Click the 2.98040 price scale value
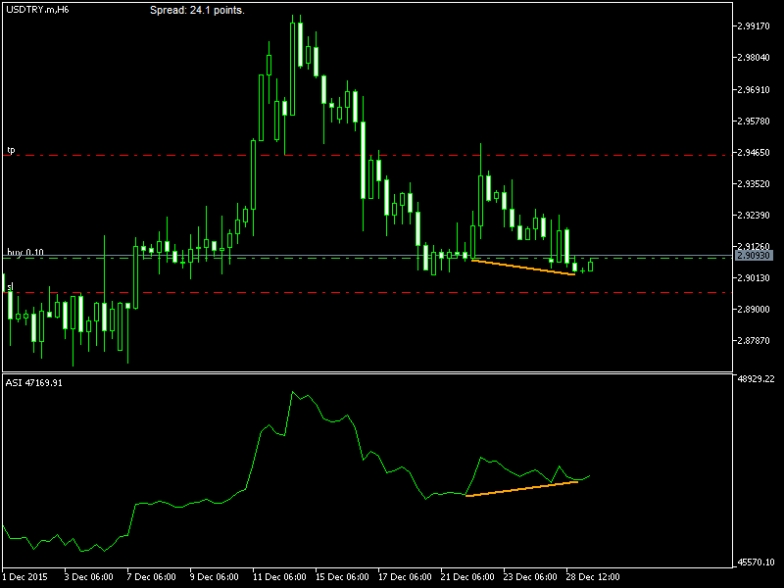 point(754,58)
